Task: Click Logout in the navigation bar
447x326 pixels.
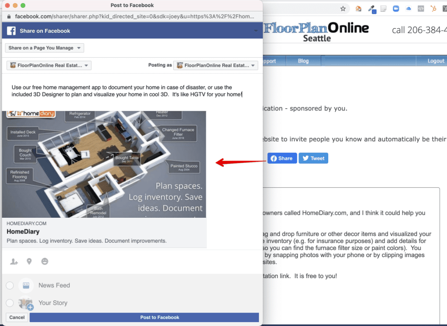Action: pyautogui.click(x=436, y=61)
